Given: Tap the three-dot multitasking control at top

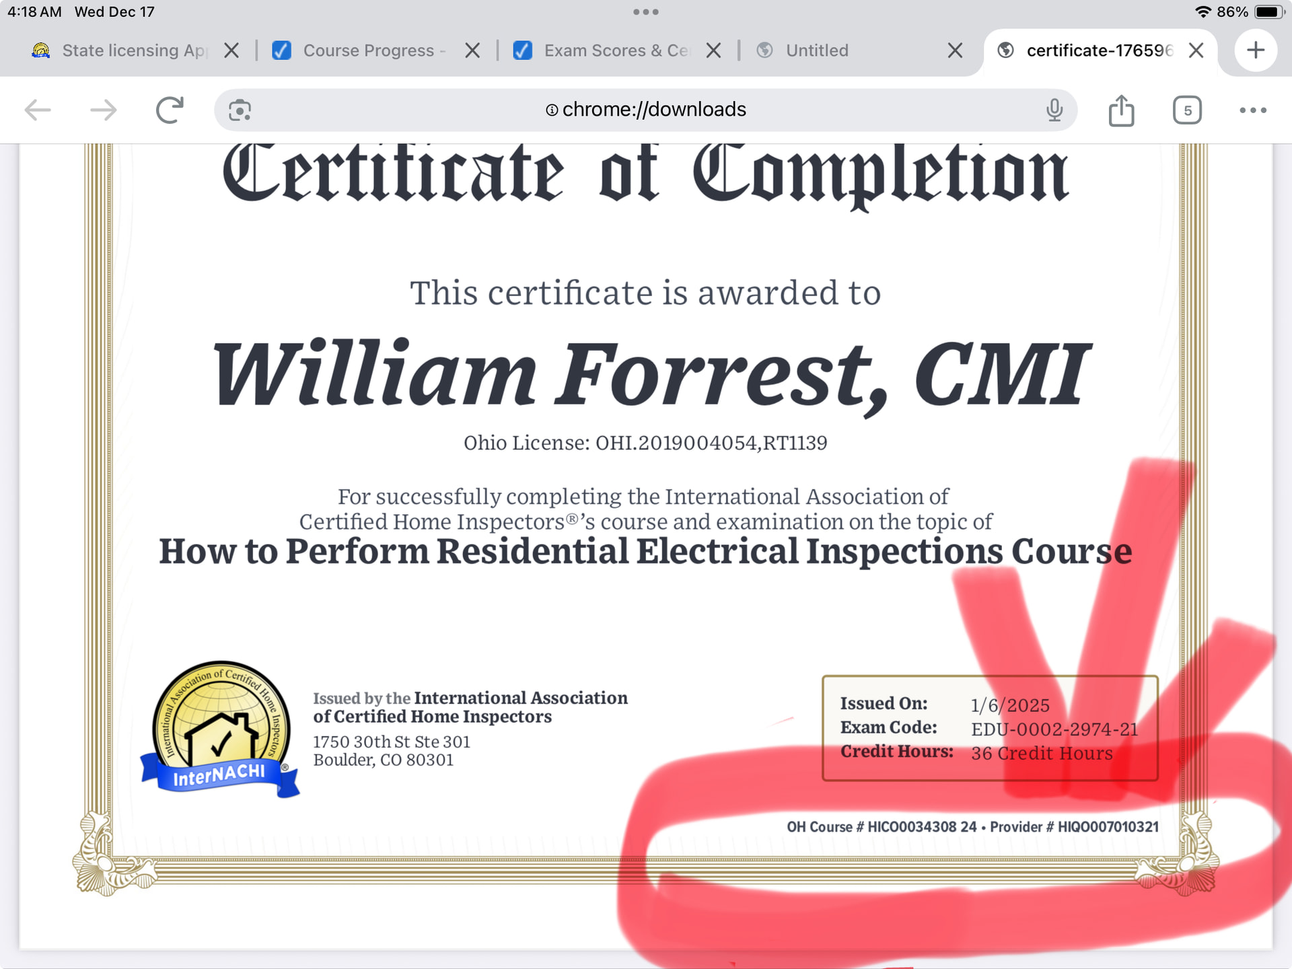Looking at the screenshot, I should click(645, 12).
